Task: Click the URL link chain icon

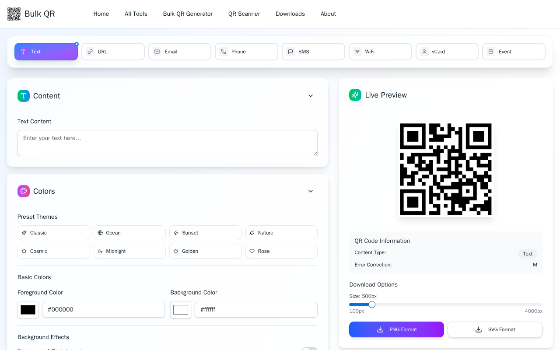Action: click(x=90, y=52)
